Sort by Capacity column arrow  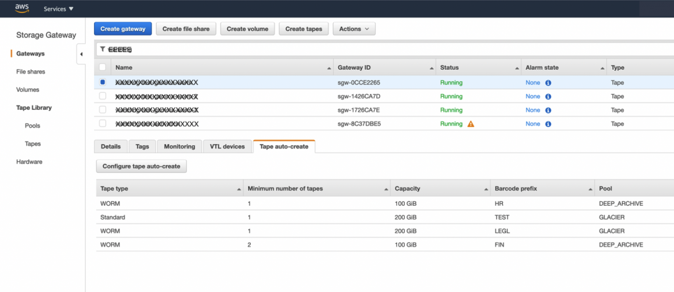coord(486,189)
